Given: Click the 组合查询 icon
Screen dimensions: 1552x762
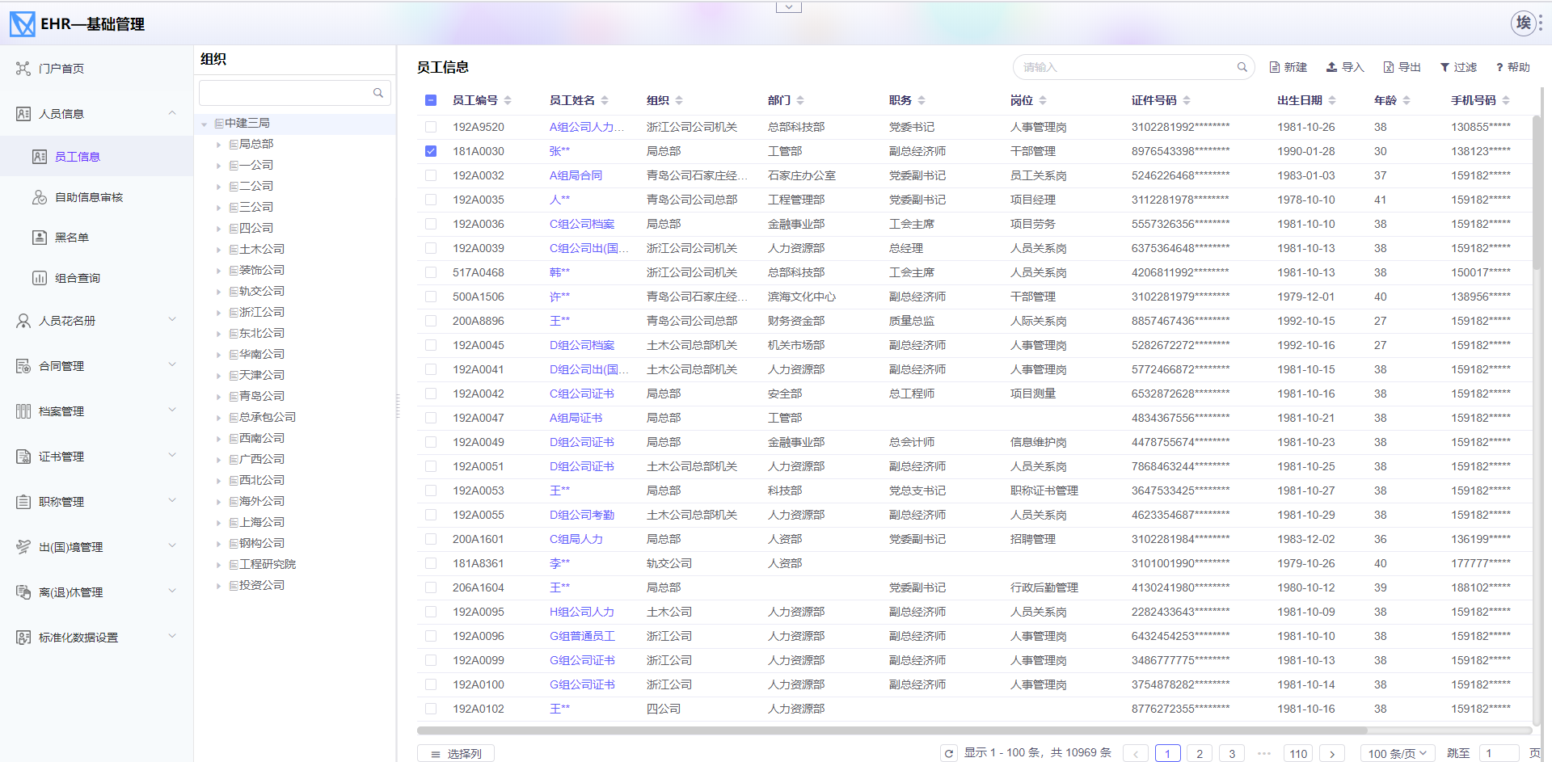Looking at the screenshot, I should coord(40,278).
